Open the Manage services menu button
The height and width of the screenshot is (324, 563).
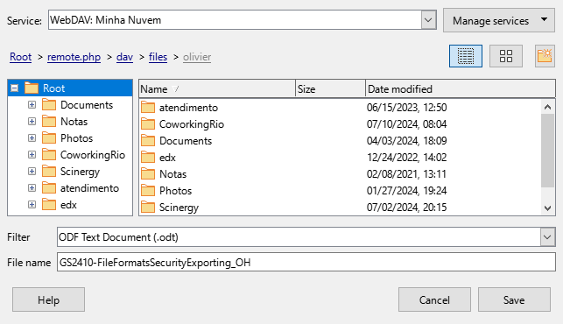(499, 20)
